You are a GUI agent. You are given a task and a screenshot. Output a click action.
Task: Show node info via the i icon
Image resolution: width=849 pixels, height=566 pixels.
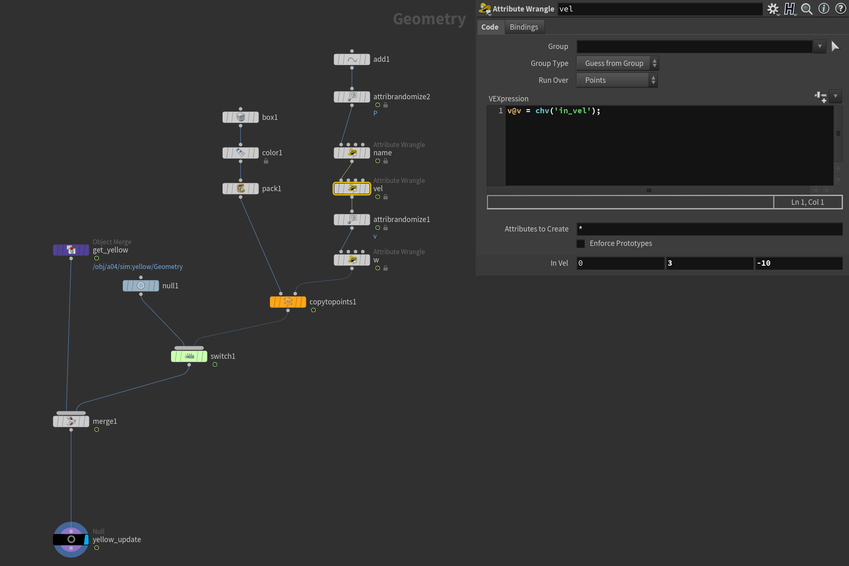823,9
